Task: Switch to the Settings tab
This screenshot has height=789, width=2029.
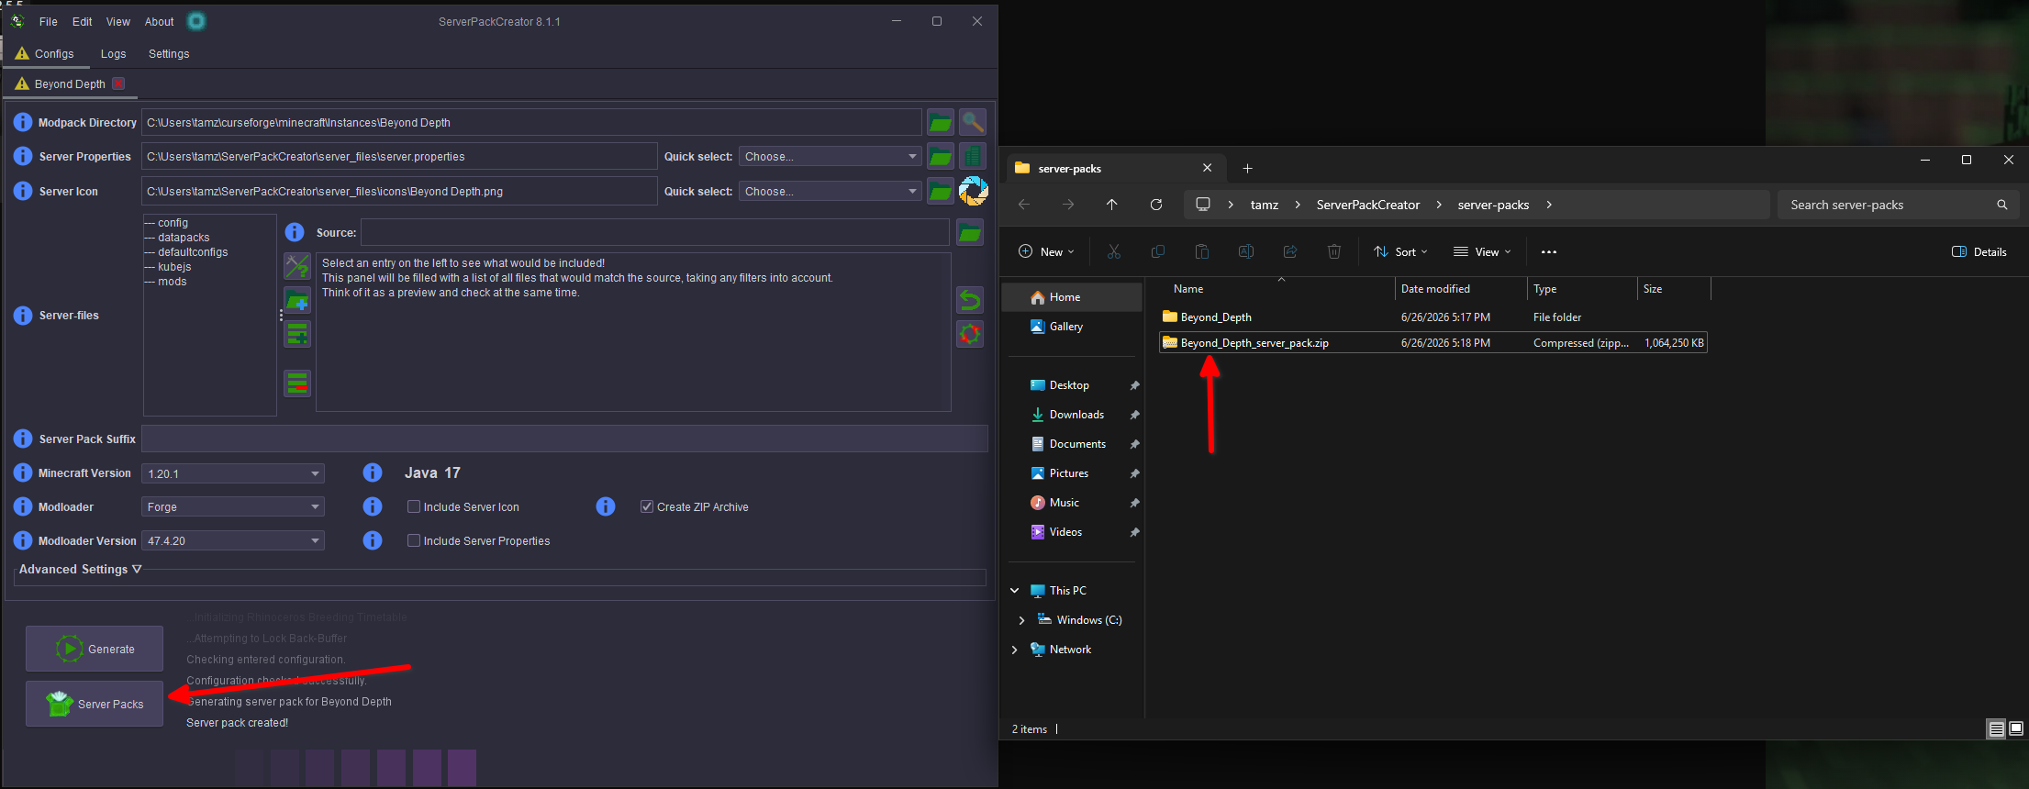Action: pos(169,54)
